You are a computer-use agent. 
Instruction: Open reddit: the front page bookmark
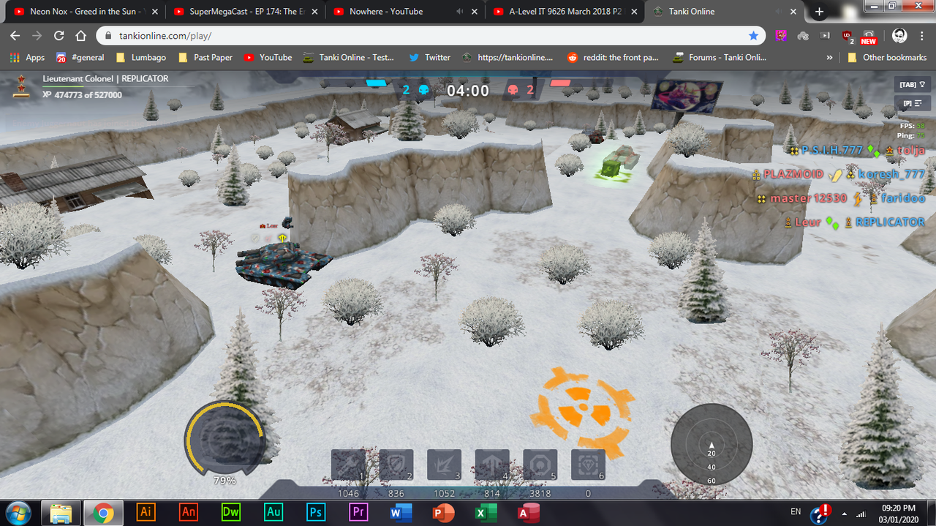pyautogui.click(x=613, y=57)
